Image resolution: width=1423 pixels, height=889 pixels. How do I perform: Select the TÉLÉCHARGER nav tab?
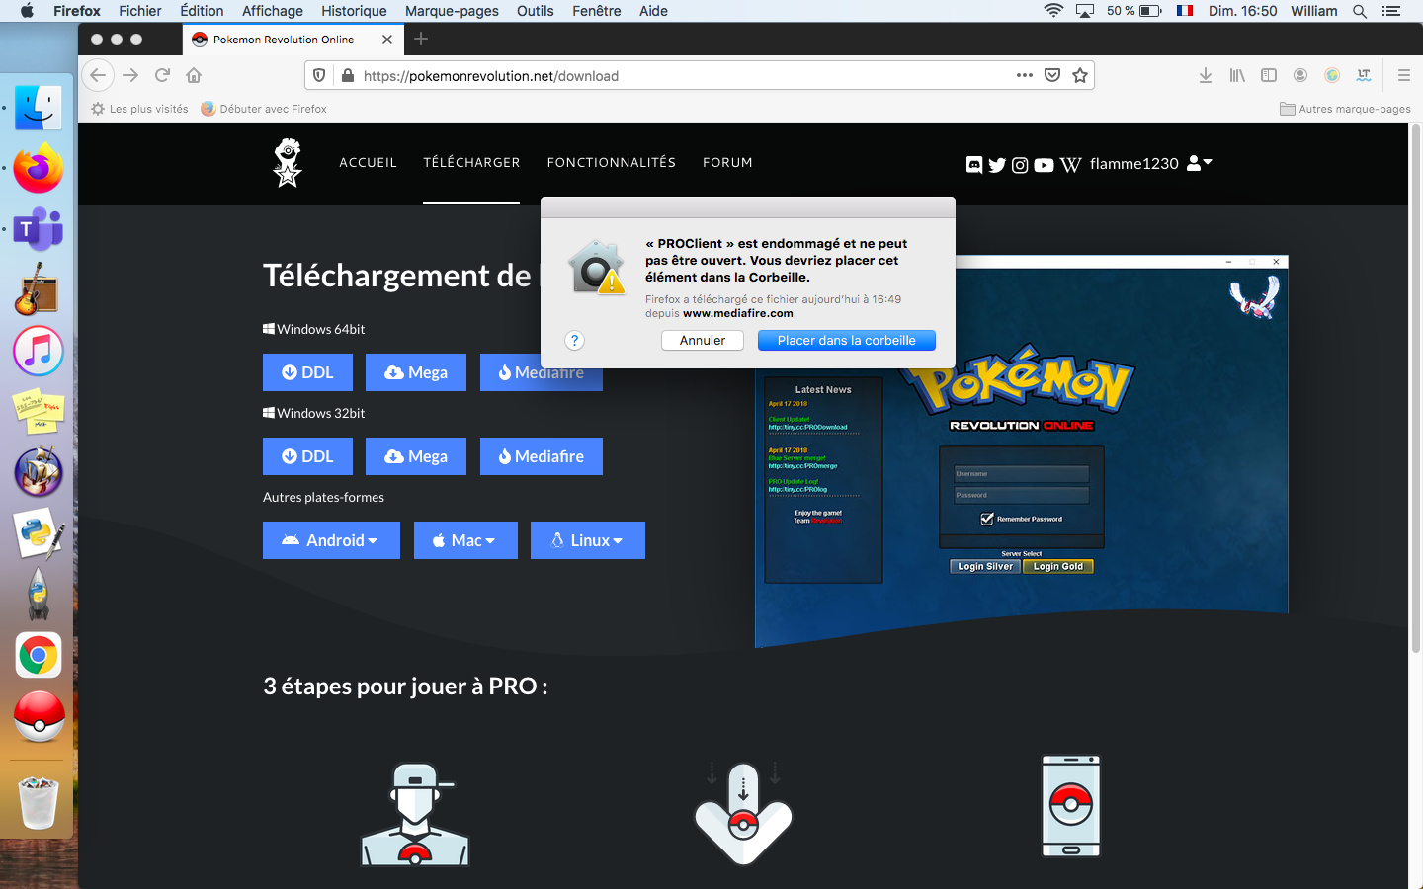pos(471,163)
